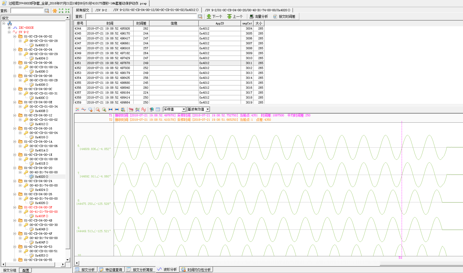The width and height of the screenshot is (463, 273).
Task: Click the T1 cursor marker on the waveform
Action: coord(400,258)
